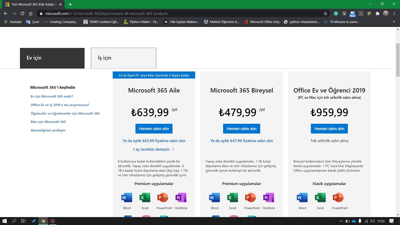Click Word icon under Microsoft 365 Aile
Screen dimensions: 400x225
[127, 198]
